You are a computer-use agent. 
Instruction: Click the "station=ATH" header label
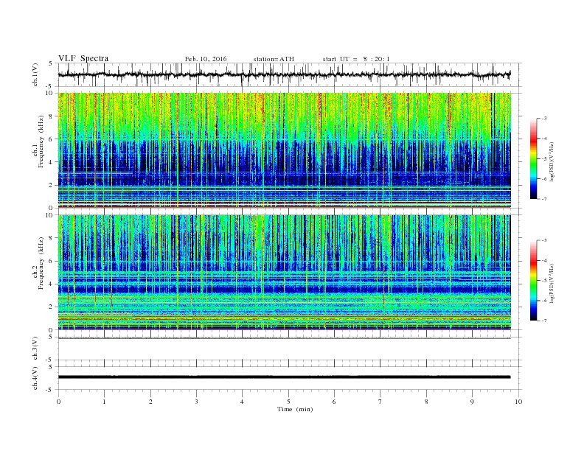274,59
